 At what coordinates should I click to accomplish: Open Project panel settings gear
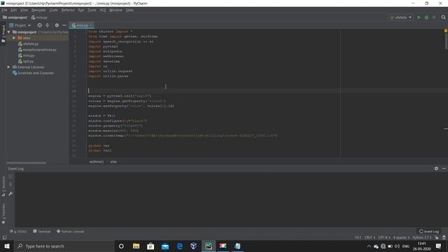click(x=57, y=25)
